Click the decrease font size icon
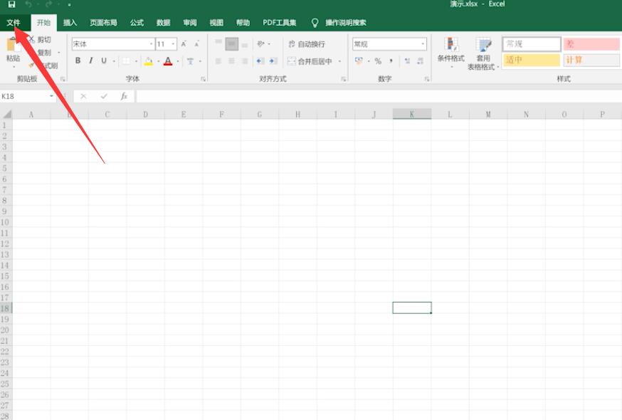The height and width of the screenshot is (420, 622). (x=196, y=44)
